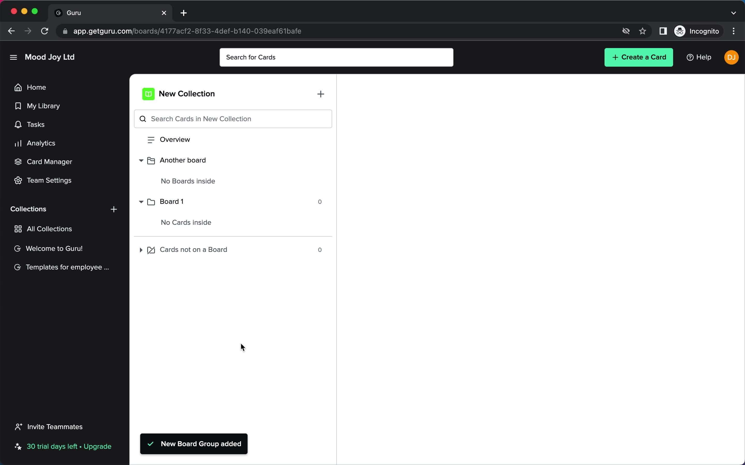Screen dimensions: 745x465
Task: Click the Invite Teammates link
Action: (55, 427)
